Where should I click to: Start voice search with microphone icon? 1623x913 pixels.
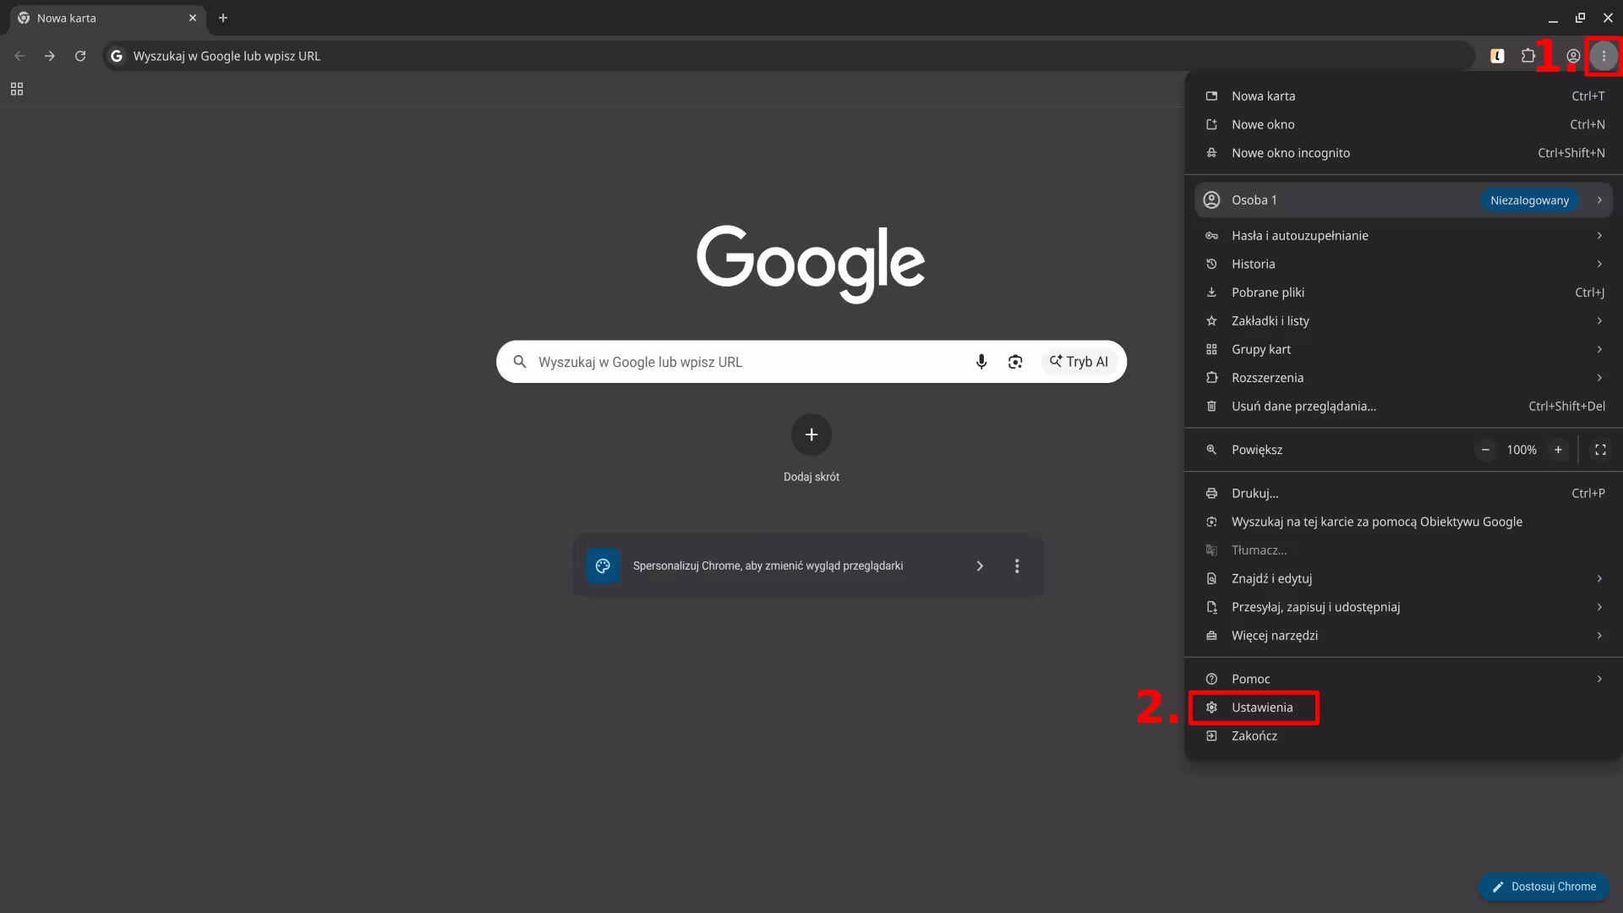pos(981,362)
